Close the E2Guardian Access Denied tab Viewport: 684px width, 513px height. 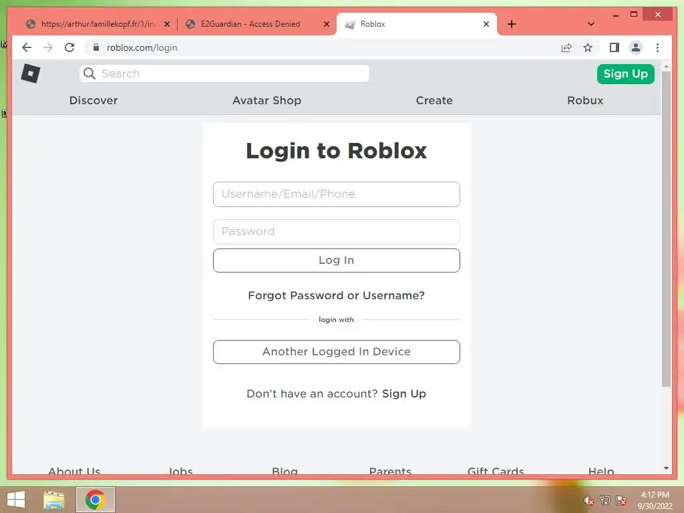coord(326,24)
